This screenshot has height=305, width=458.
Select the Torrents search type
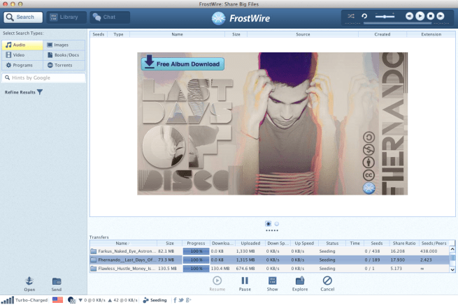(x=65, y=65)
